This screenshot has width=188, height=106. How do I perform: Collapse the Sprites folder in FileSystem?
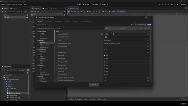pyautogui.click(x=5, y=86)
